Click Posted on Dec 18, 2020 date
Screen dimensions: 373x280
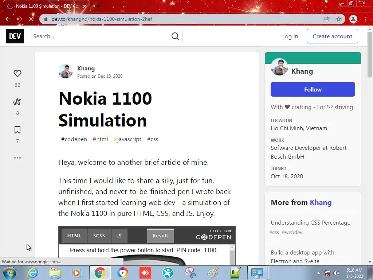pos(100,76)
